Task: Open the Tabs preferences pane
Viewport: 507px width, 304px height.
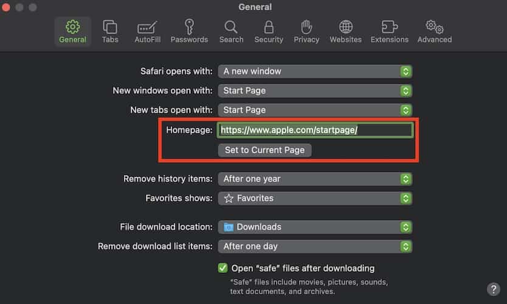Action: click(x=110, y=32)
